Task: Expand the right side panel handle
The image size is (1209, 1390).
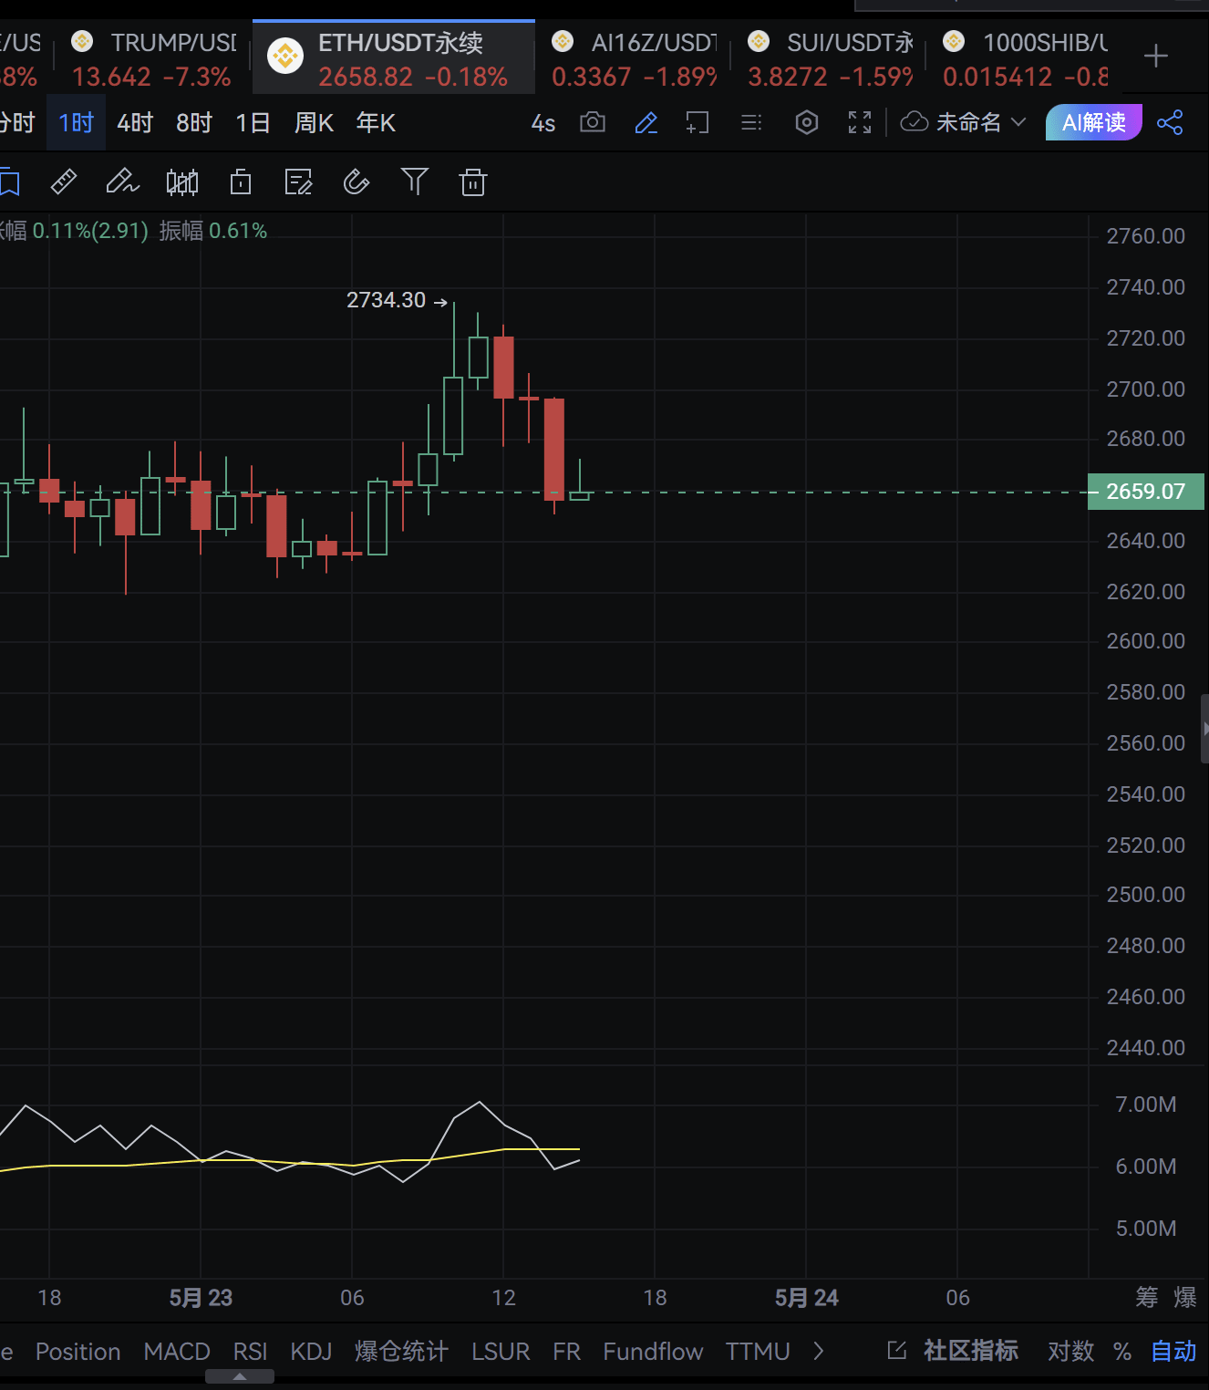Action: coord(1204,729)
